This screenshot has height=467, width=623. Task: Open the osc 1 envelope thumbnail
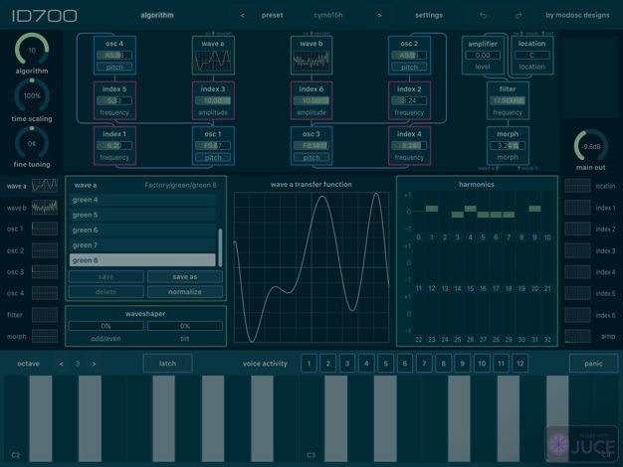click(45, 229)
